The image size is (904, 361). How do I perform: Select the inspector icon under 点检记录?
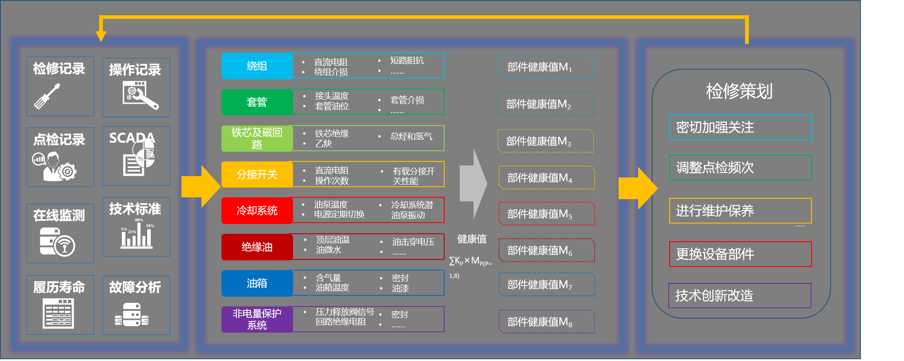pos(54,166)
